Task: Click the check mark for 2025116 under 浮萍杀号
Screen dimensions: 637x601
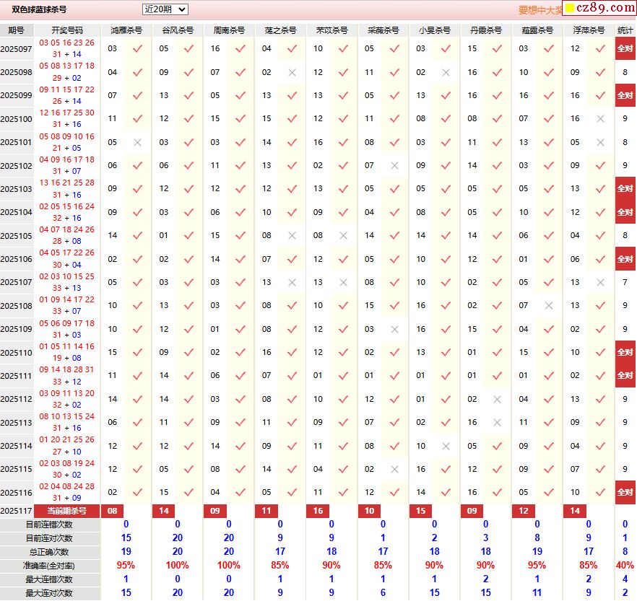Action: click(600, 492)
